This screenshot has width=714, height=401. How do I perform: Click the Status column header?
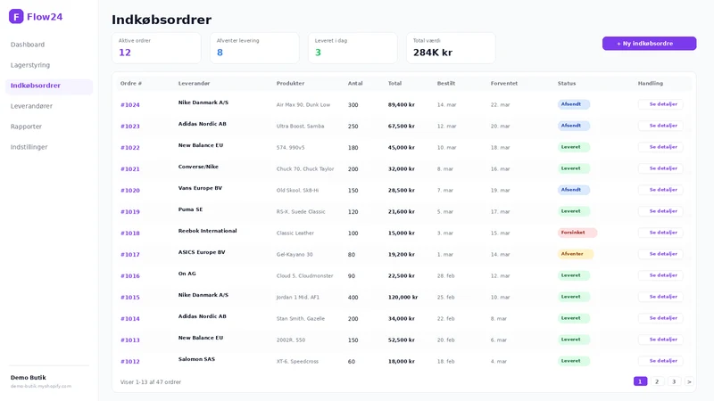pos(567,83)
